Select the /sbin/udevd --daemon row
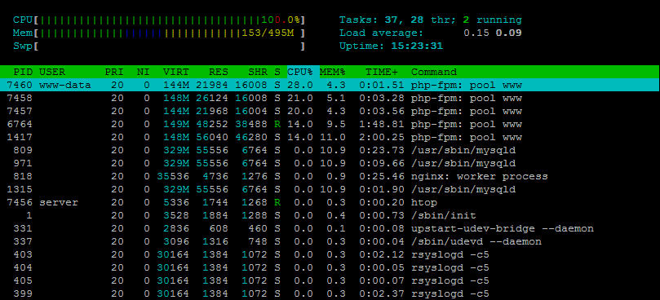Image resolution: width=660 pixels, height=300 pixels. pos(330,241)
